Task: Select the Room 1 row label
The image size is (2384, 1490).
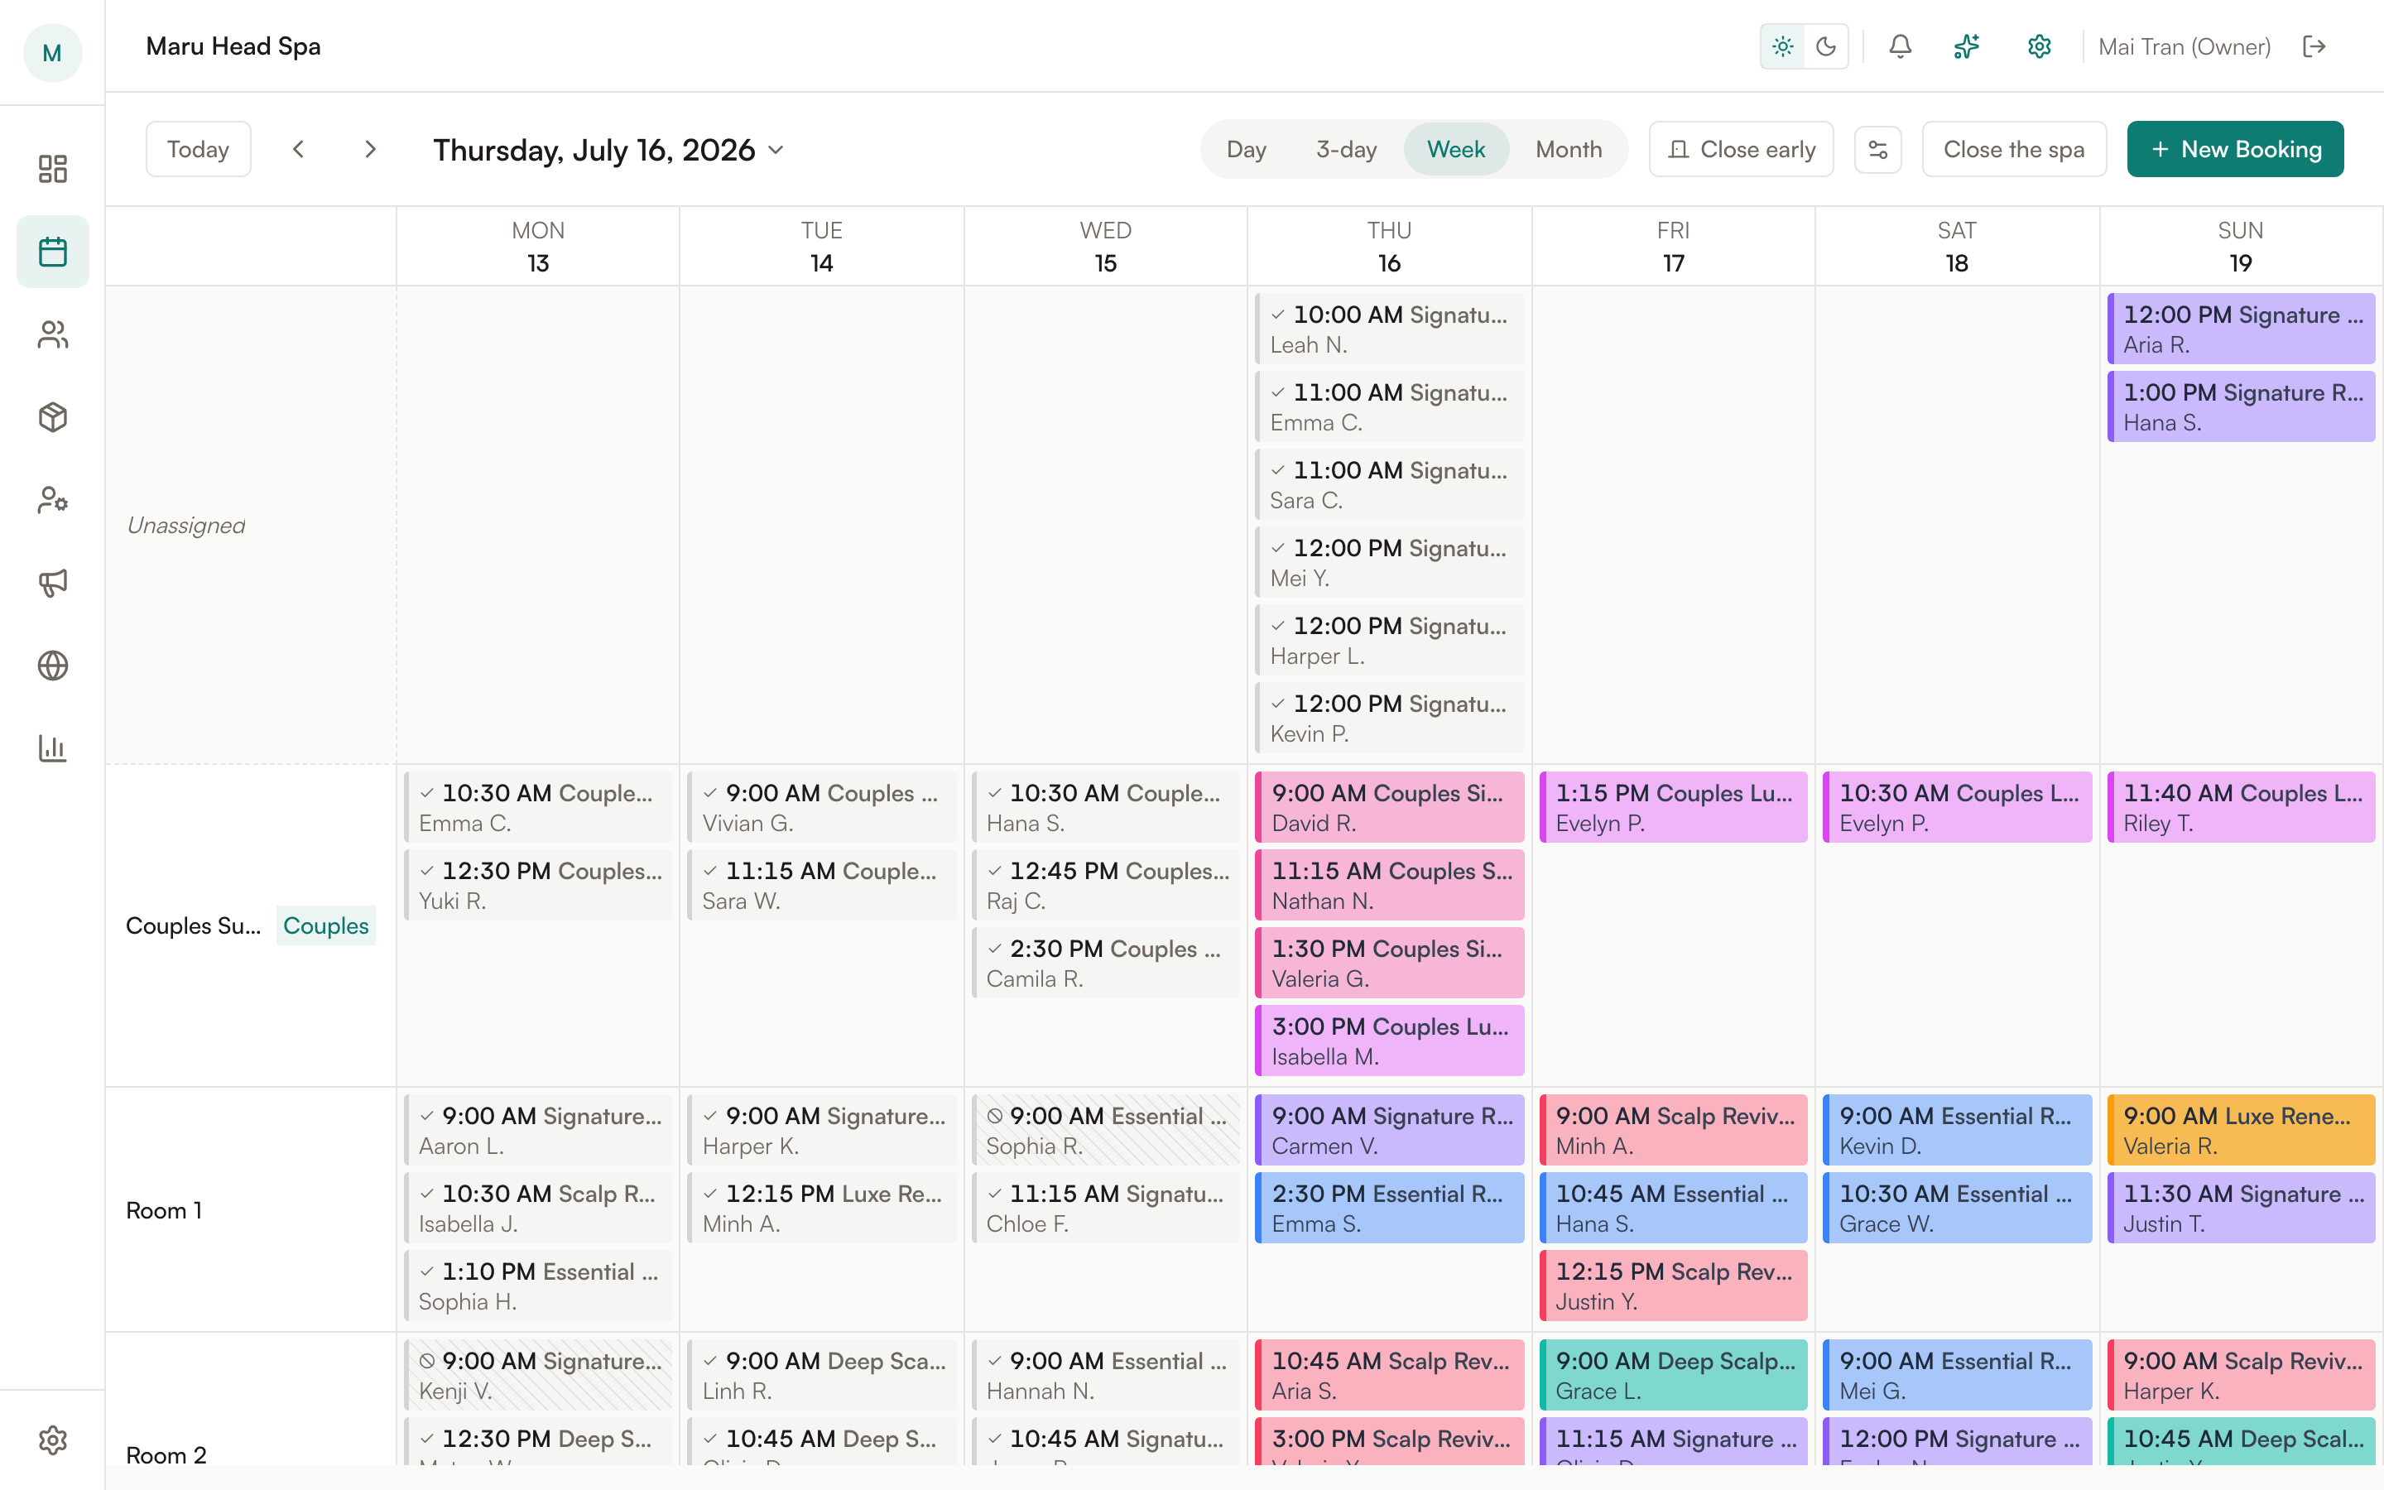Action: (164, 1210)
